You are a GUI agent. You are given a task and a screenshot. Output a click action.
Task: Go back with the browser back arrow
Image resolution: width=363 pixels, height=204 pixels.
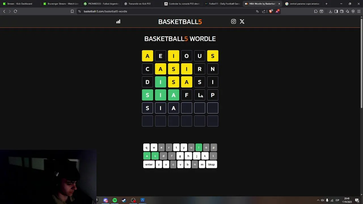[4, 11]
